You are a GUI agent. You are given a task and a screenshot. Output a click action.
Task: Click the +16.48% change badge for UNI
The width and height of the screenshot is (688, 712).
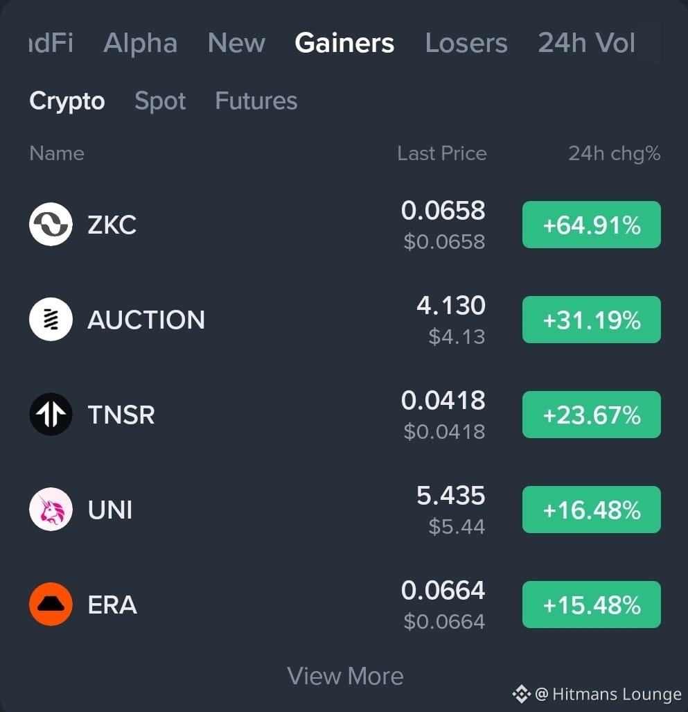[x=591, y=510]
